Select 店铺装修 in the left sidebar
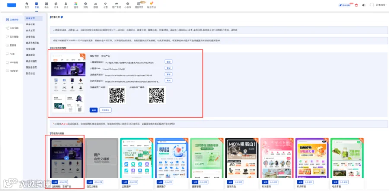This screenshot has width=389, height=191. [x=12, y=19]
